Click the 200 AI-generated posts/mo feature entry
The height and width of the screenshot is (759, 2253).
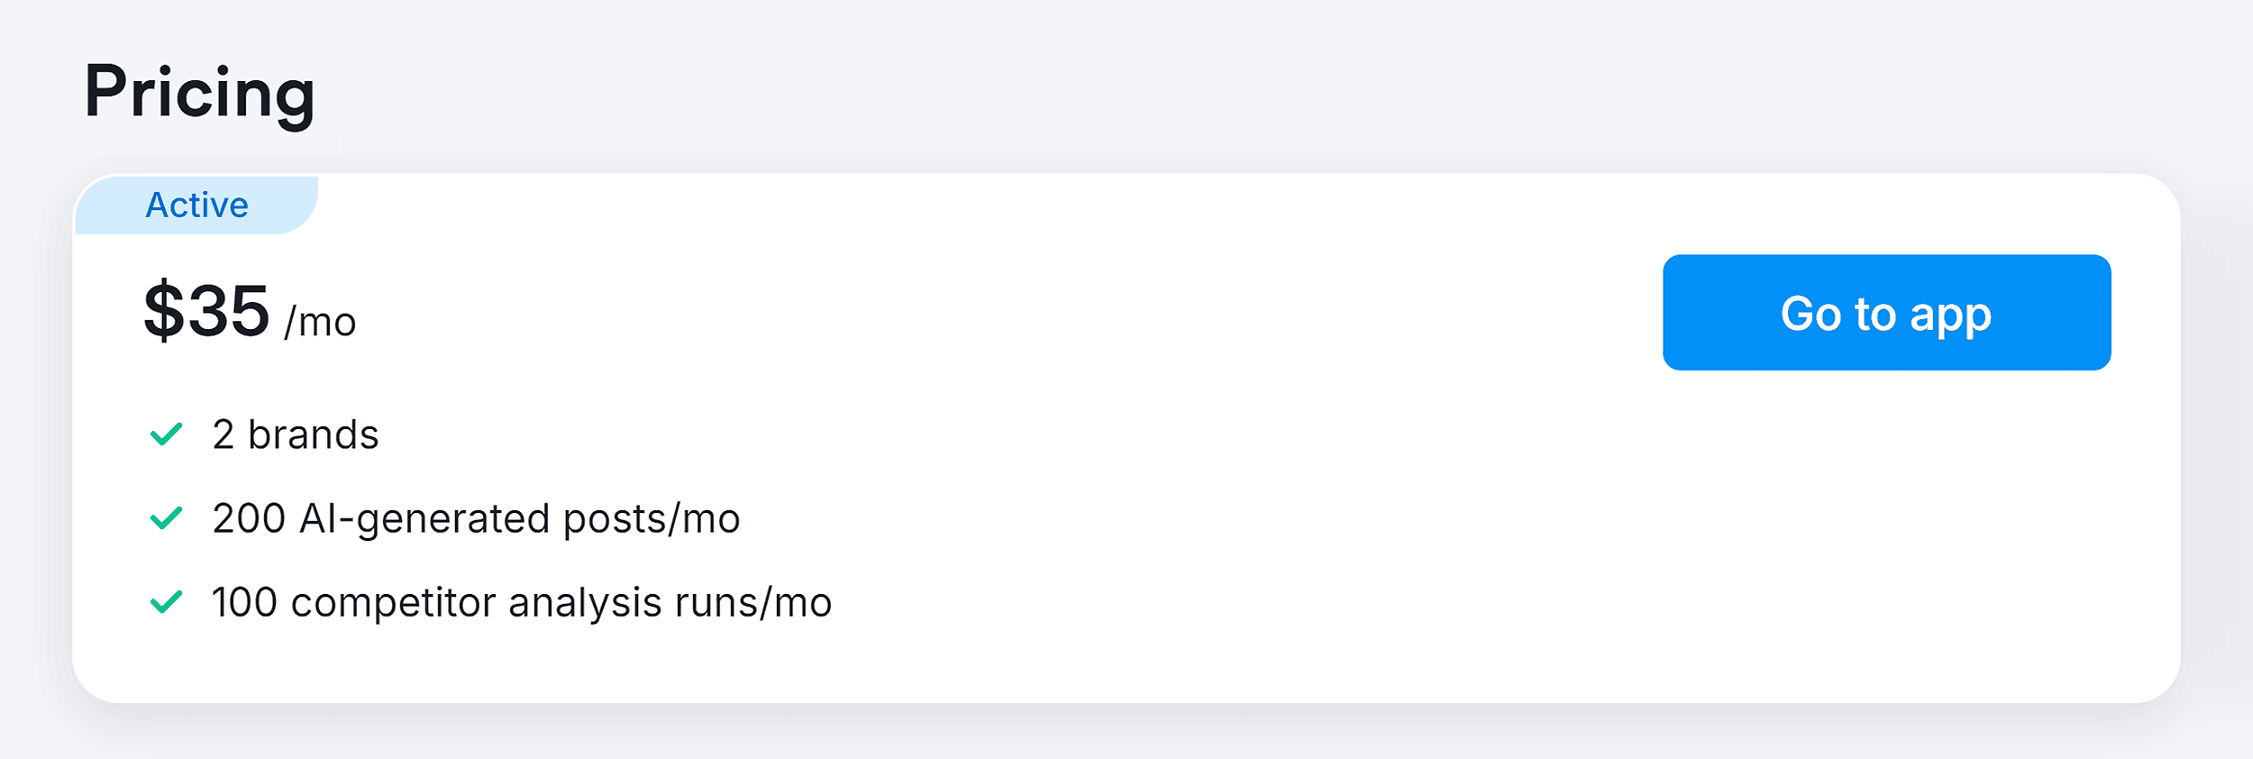[x=475, y=519]
